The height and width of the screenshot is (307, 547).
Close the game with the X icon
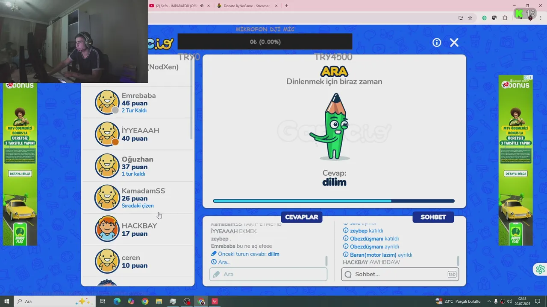point(454,42)
